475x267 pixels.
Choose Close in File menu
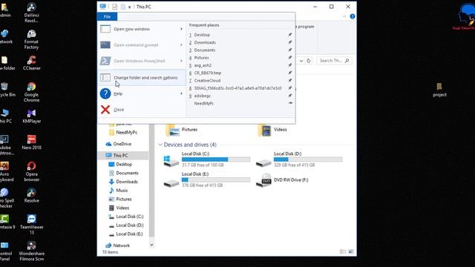point(142,110)
